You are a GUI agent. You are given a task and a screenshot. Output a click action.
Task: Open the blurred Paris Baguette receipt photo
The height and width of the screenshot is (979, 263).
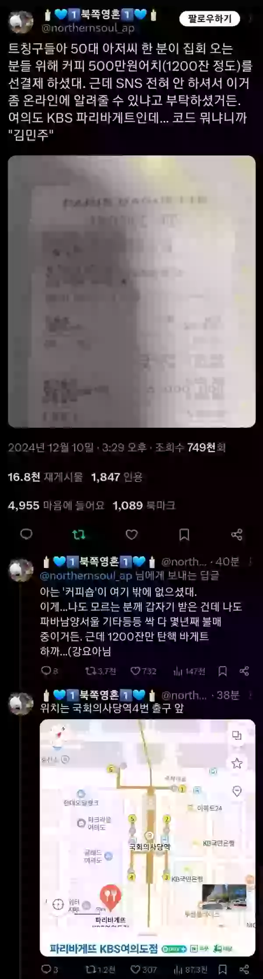131,291
